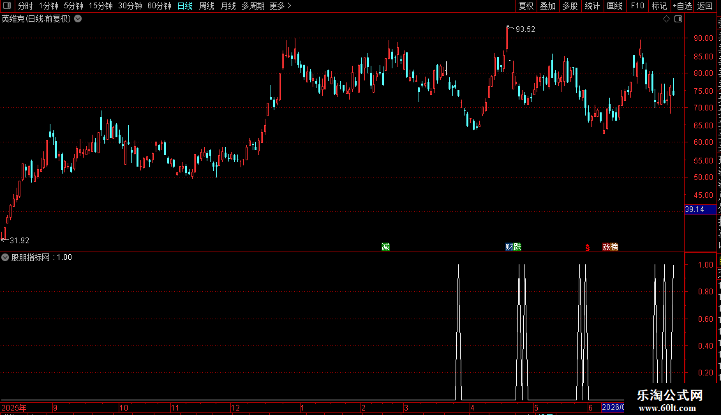Open the 画线 drawing tools

pos(614,6)
